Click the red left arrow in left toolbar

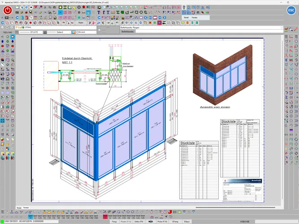click(x=3, y=46)
